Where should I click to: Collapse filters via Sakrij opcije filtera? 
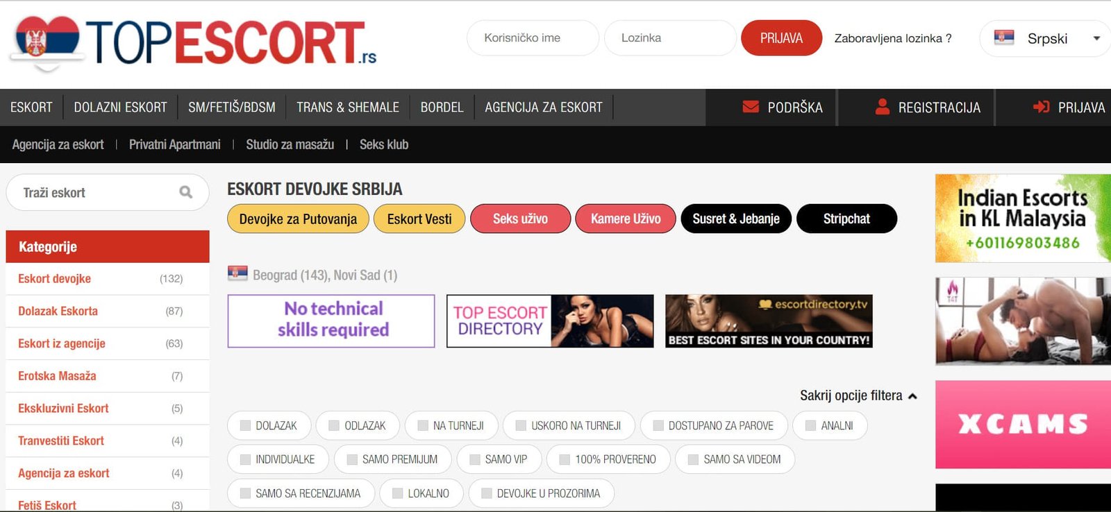pyautogui.click(x=858, y=395)
